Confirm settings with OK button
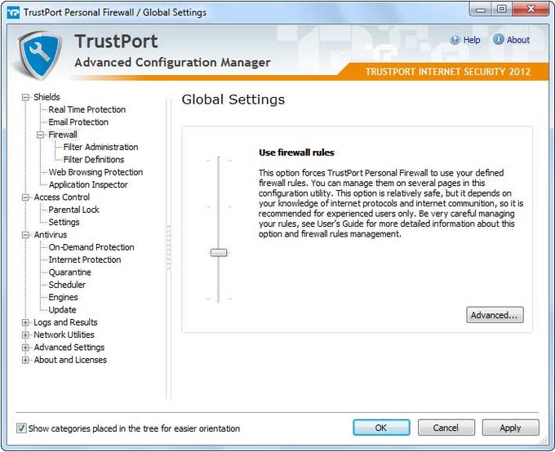 tap(381, 428)
